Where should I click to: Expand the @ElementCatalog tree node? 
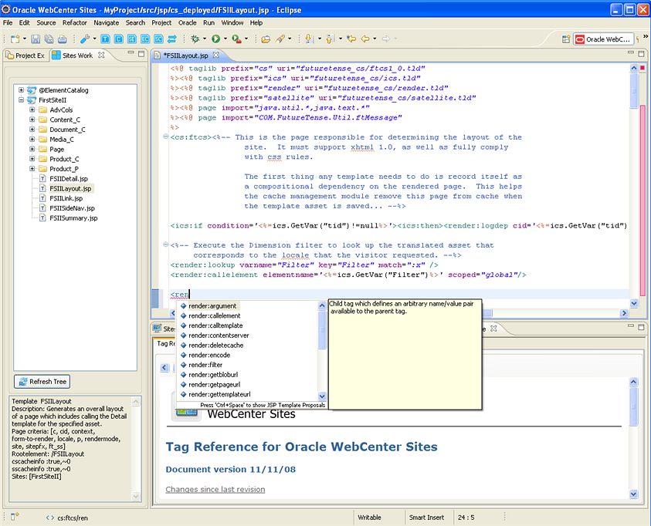(21, 90)
